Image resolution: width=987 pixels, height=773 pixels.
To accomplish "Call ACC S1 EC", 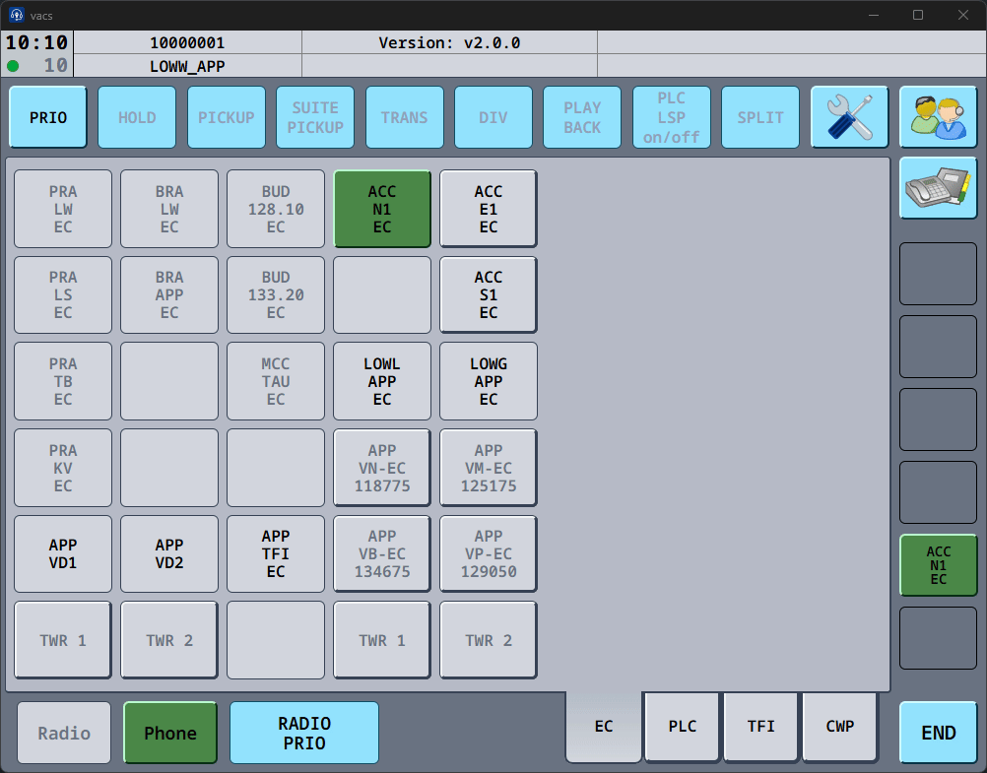I will [489, 294].
